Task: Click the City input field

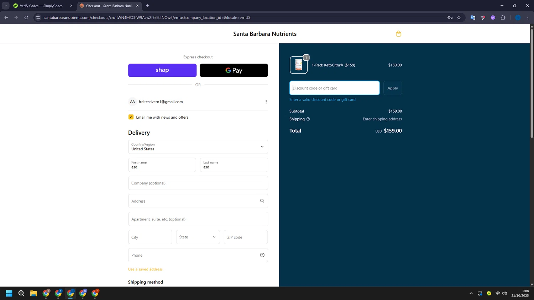Action: click(x=150, y=237)
